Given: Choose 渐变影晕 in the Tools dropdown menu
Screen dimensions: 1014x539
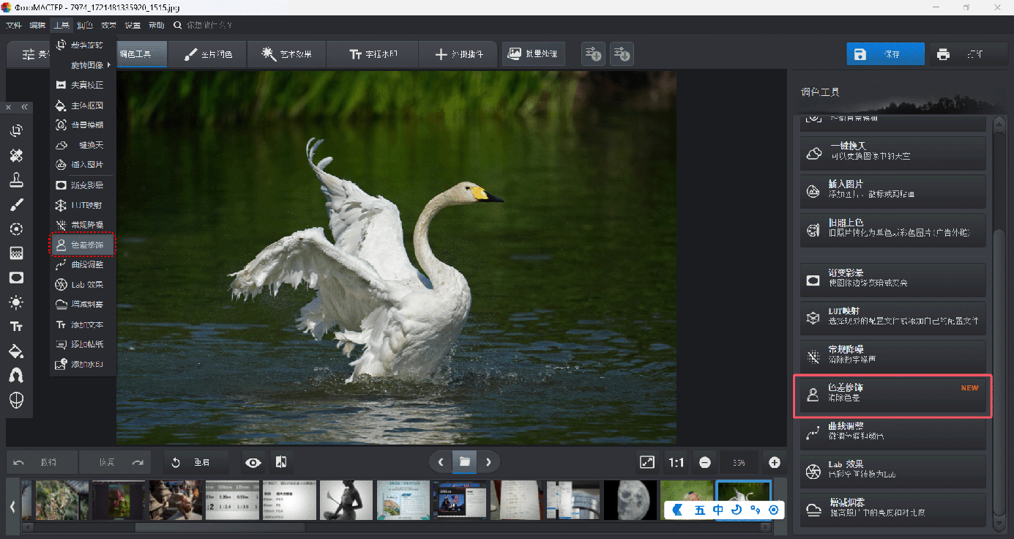Looking at the screenshot, I should point(83,185).
